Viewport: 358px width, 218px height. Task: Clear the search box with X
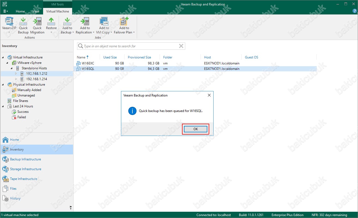[181, 46]
